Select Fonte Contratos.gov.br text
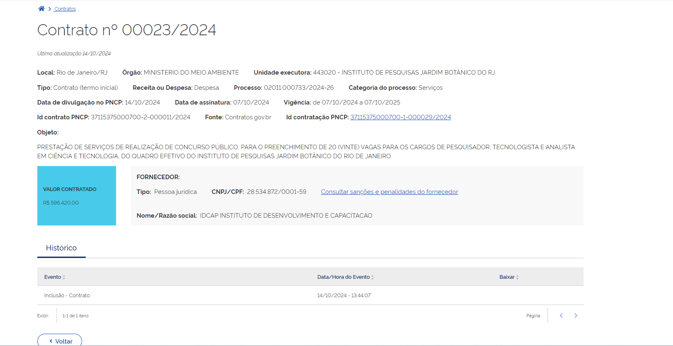Screen dimensions: 673x346 [248, 117]
